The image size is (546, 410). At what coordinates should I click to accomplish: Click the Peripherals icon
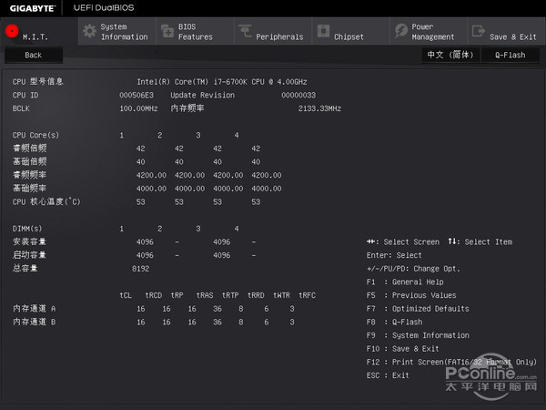(x=246, y=31)
